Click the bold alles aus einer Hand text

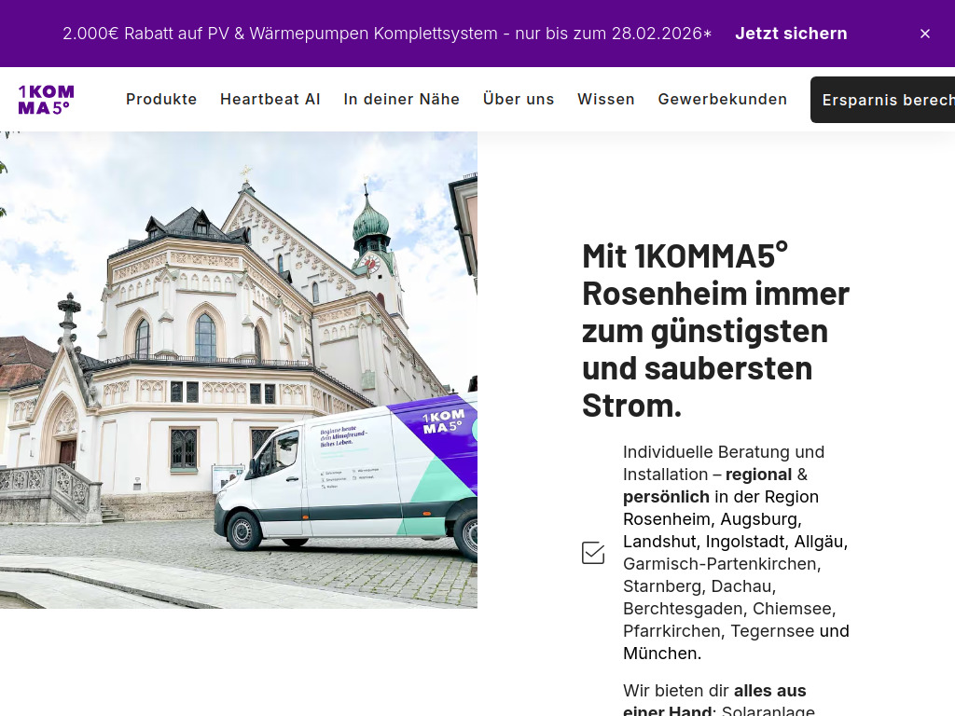[769, 690]
